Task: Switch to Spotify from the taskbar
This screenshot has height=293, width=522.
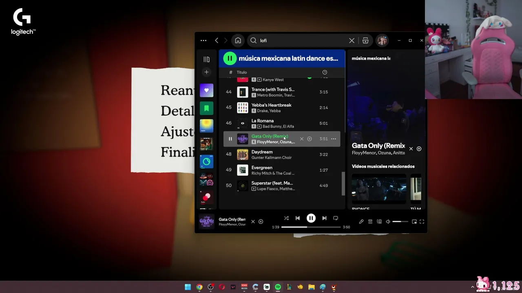Action: click(278, 287)
